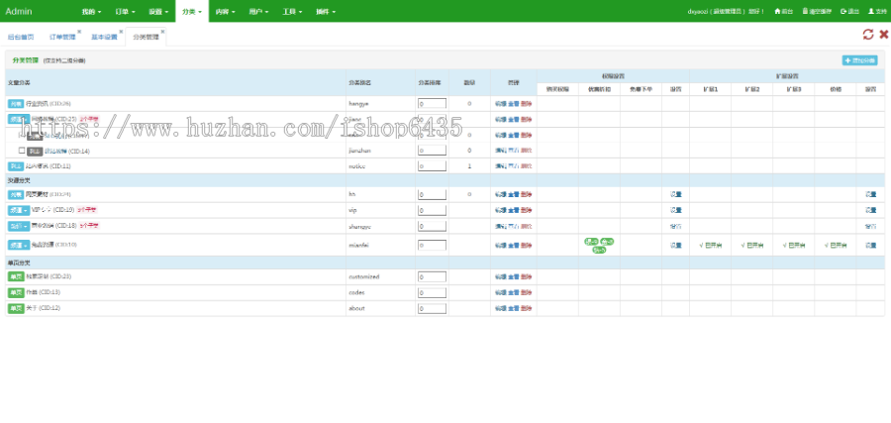Click the blue add category plus button
The width and height of the screenshot is (891, 423).
click(x=859, y=60)
